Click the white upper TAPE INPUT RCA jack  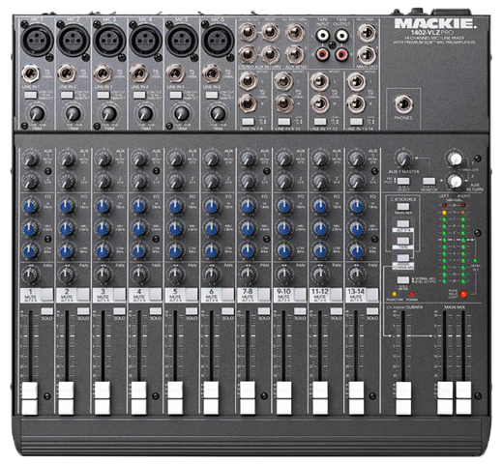pyautogui.click(x=322, y=35)
